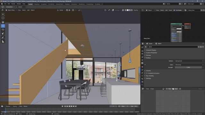This screenshot has height=115, width=205.
Task: Select the Scale tool in left toolbar
Action: click(3, 34)
